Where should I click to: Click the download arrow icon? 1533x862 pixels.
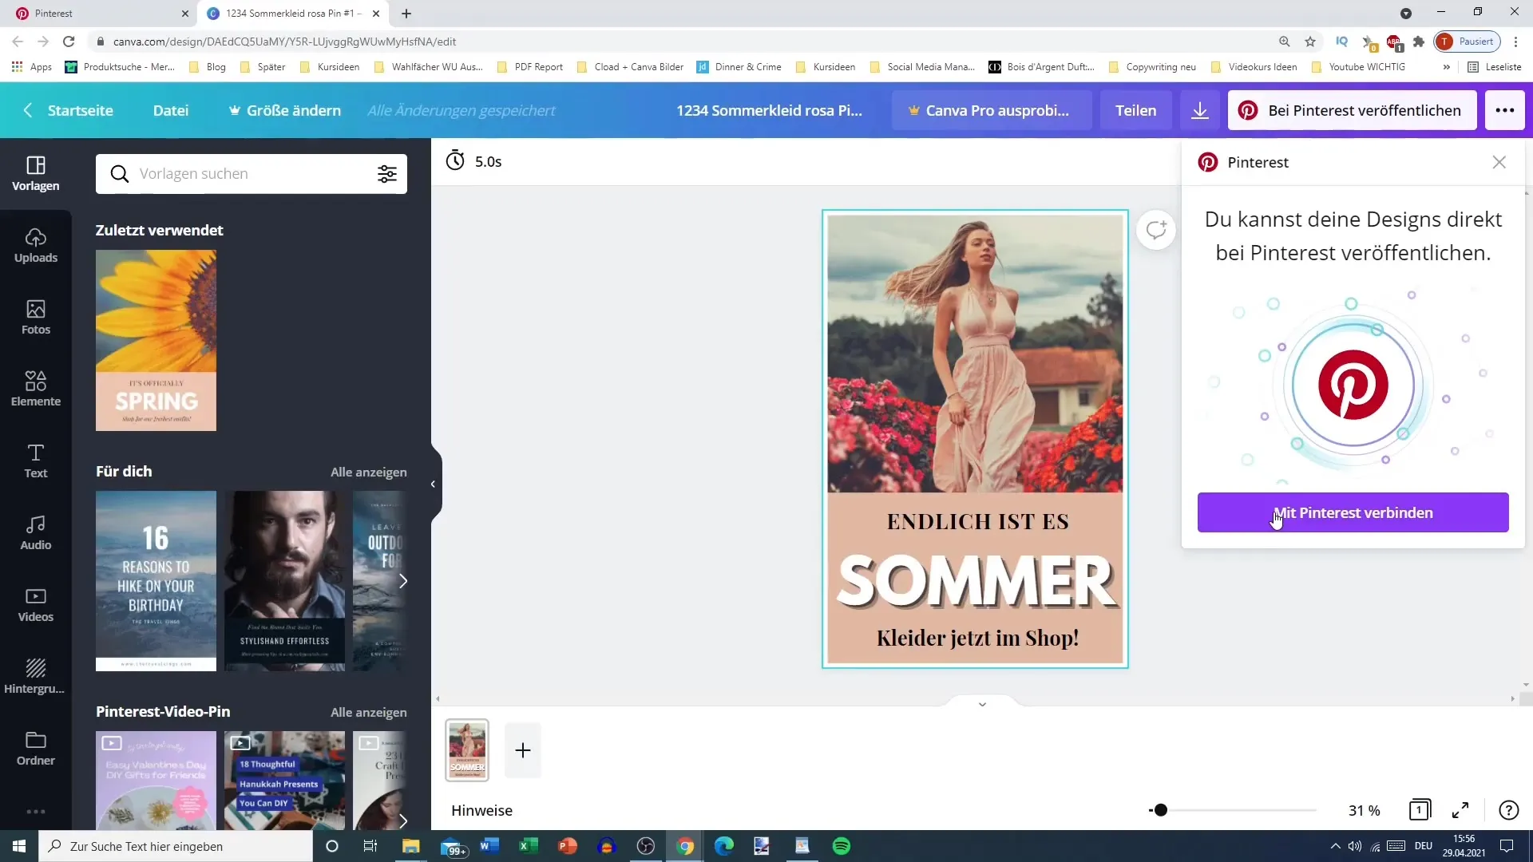tap(1200, 110)
